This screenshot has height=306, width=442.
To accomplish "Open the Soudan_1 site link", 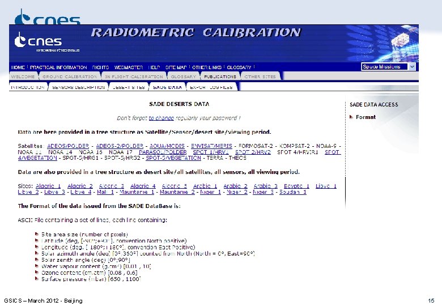I will tap(293, 192).
